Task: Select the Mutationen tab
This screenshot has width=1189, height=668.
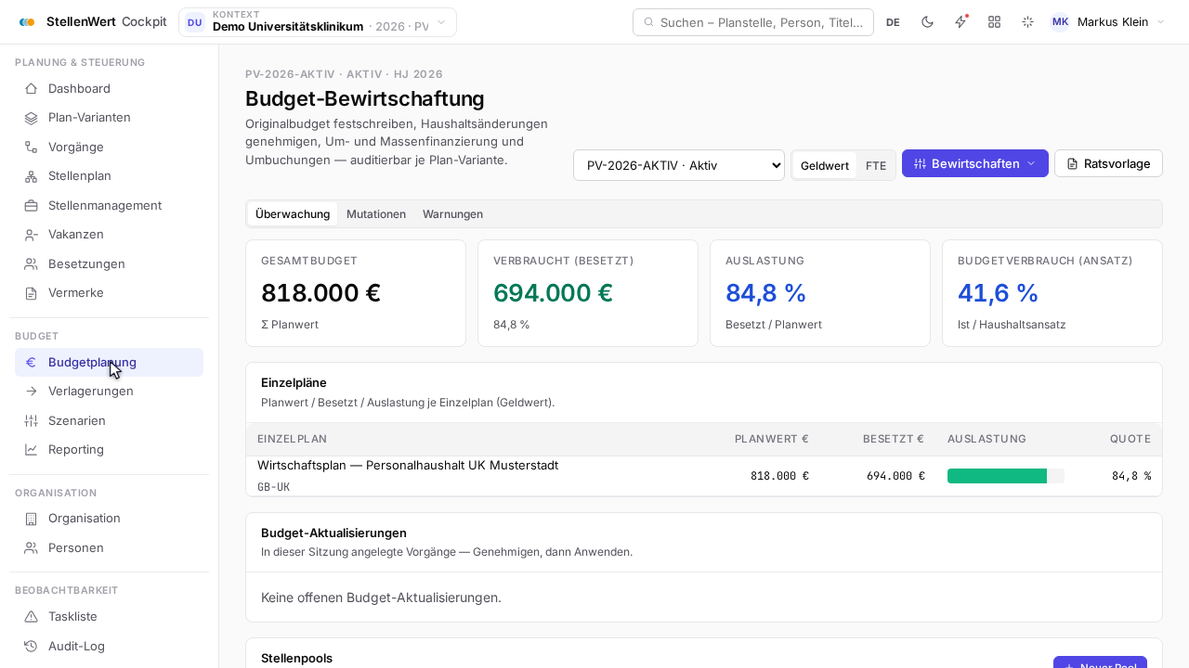Action: [x=376, y=214]
